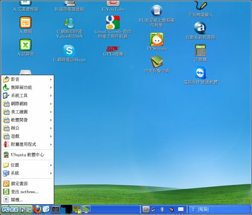
Task: Click the monitor display icon in taskbar
Action: click(86, 209)
